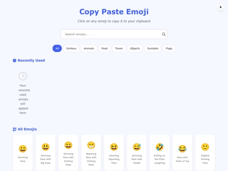Click the clock icon beside Recently Used
Image resolution: width=228 pixels, height=171 pixels.
(x=14, y=60)
